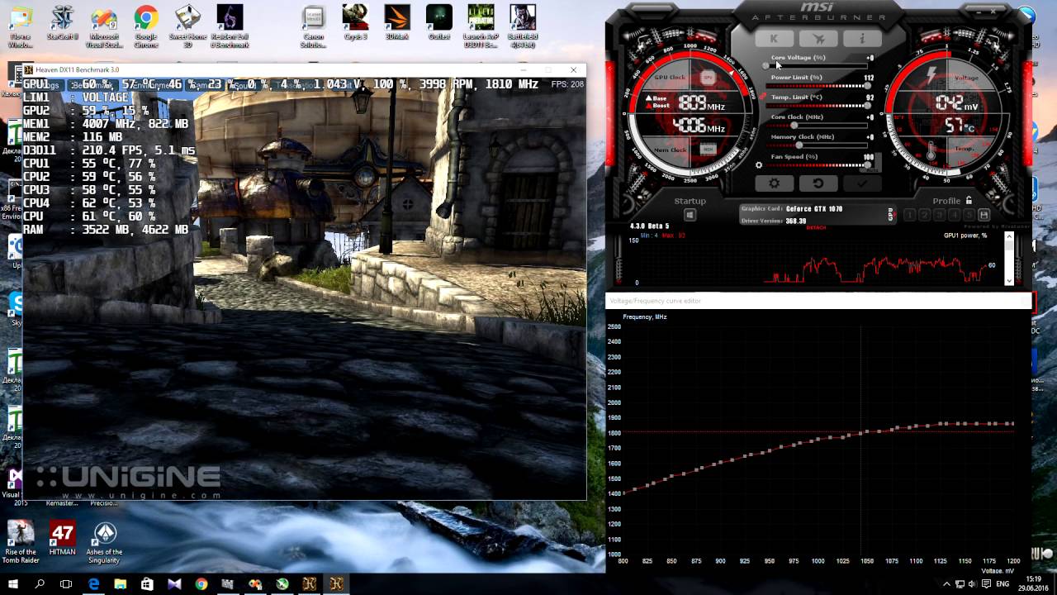Toggle the link icon beside Temp. Limit

coord(764,97)
